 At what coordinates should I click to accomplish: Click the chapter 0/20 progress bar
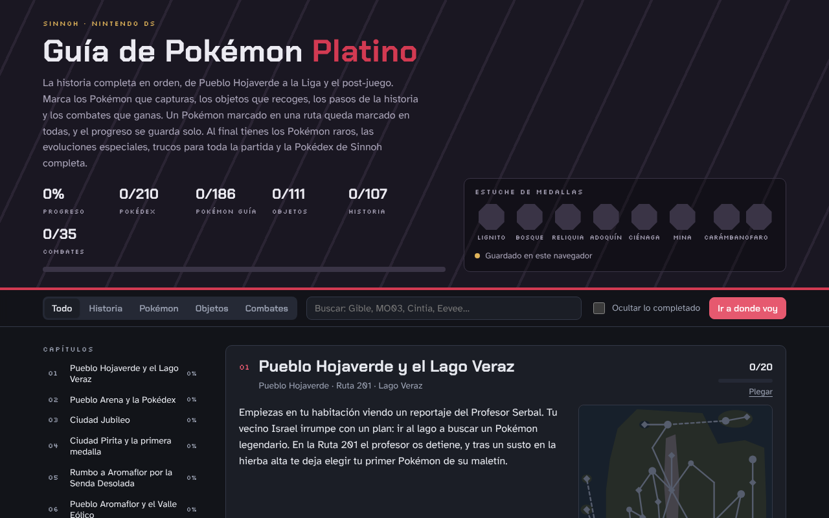click(745, 381)
